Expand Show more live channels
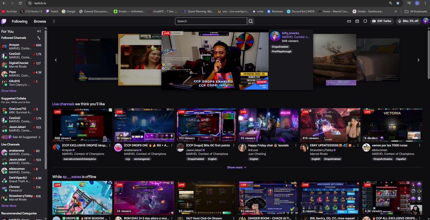 [x=237, y=167]
